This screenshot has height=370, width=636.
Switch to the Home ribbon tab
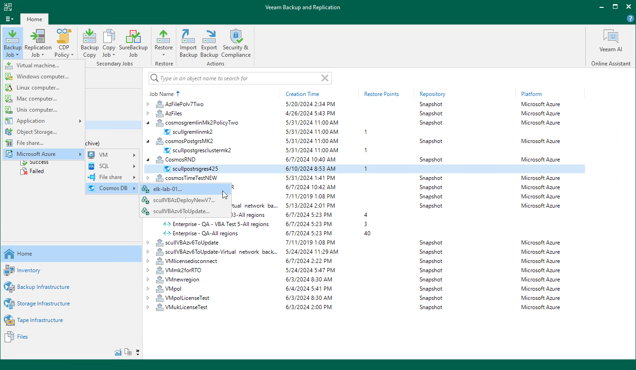click(x=34, y=19)
